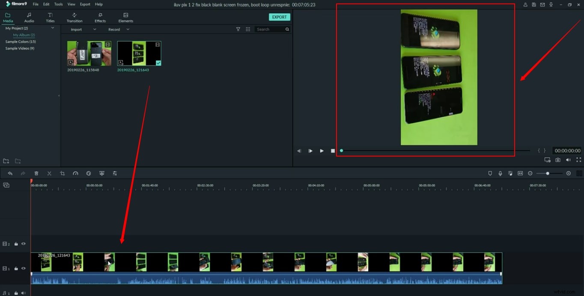This screenshot has width=584, height=296.
Task: Open the Green Screen chroma key tool
Action: 102,173
